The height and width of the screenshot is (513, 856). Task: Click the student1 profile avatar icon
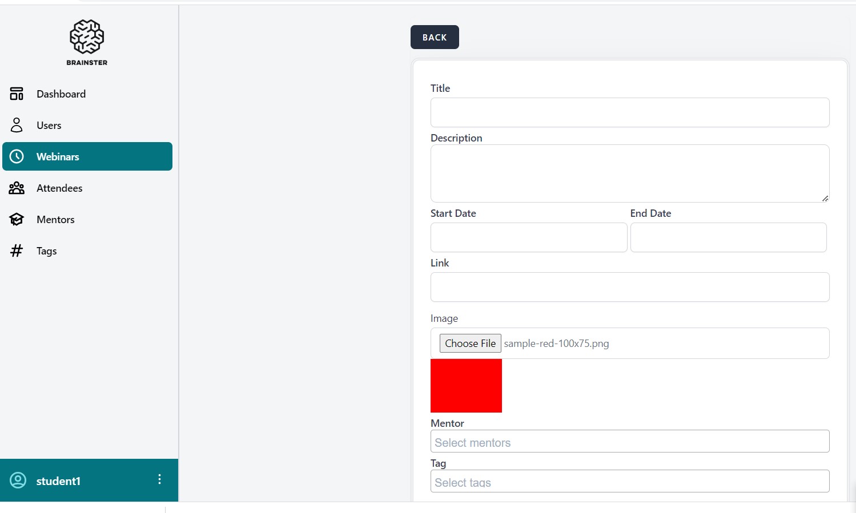[18, 480]
